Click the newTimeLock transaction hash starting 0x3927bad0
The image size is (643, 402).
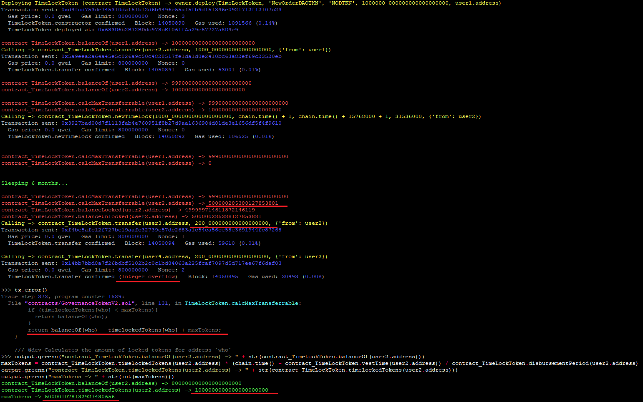click(171, 123)
